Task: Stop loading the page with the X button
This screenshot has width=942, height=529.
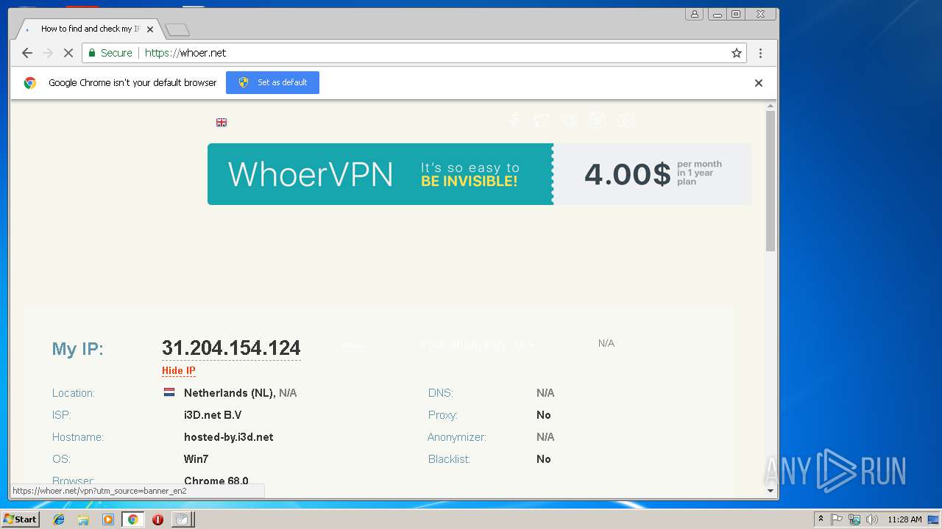Action: tap(68, 53)
